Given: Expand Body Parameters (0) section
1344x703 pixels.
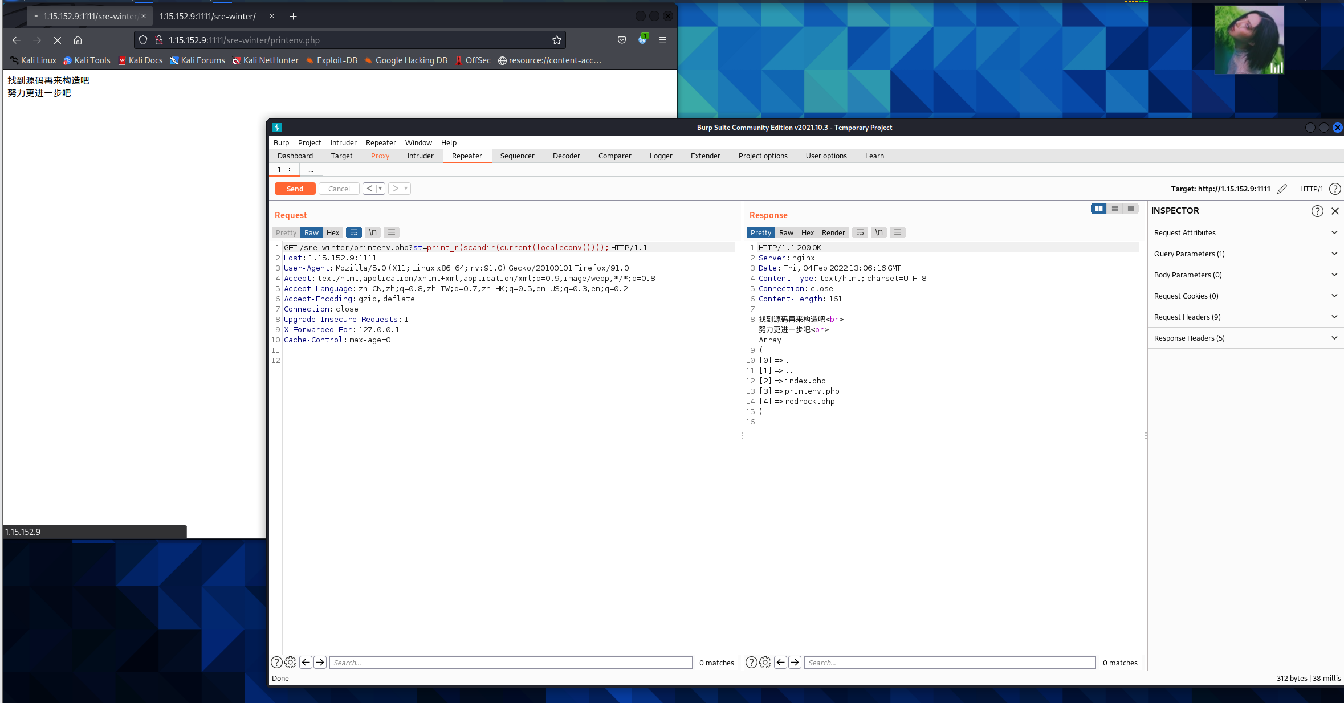Looking at the screenshot, I should click(x=1245, y=275).
